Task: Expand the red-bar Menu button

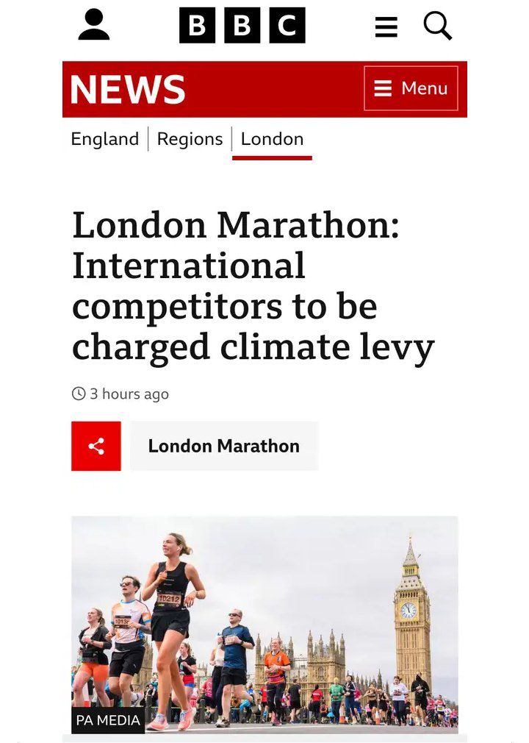Action: pos(411,88)
